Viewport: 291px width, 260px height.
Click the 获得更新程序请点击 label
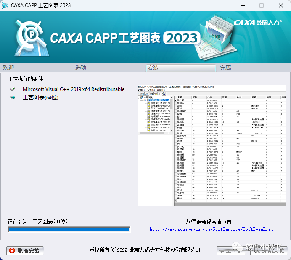point(210,222)
